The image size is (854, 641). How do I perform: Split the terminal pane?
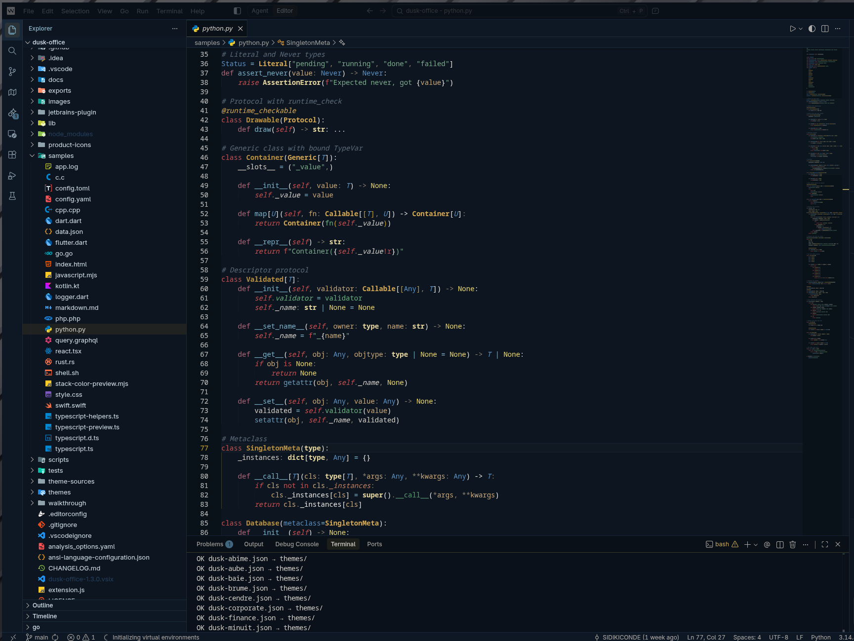(x=780, y=544)
